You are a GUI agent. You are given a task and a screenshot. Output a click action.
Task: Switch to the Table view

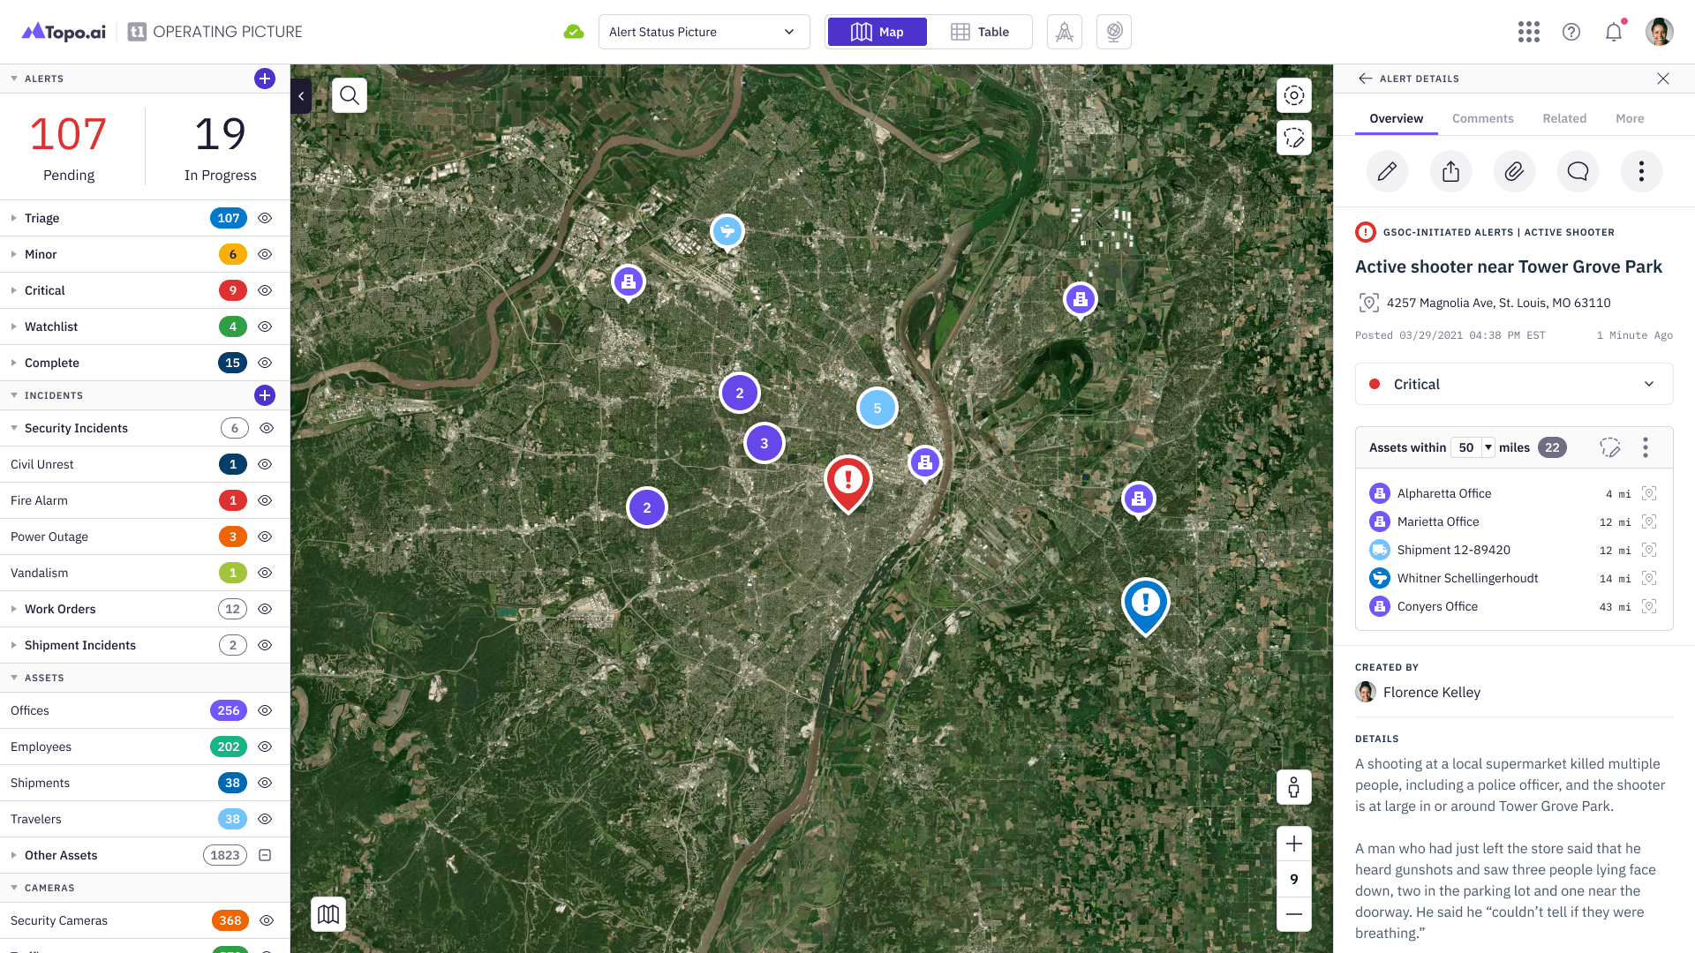[979, 32]
